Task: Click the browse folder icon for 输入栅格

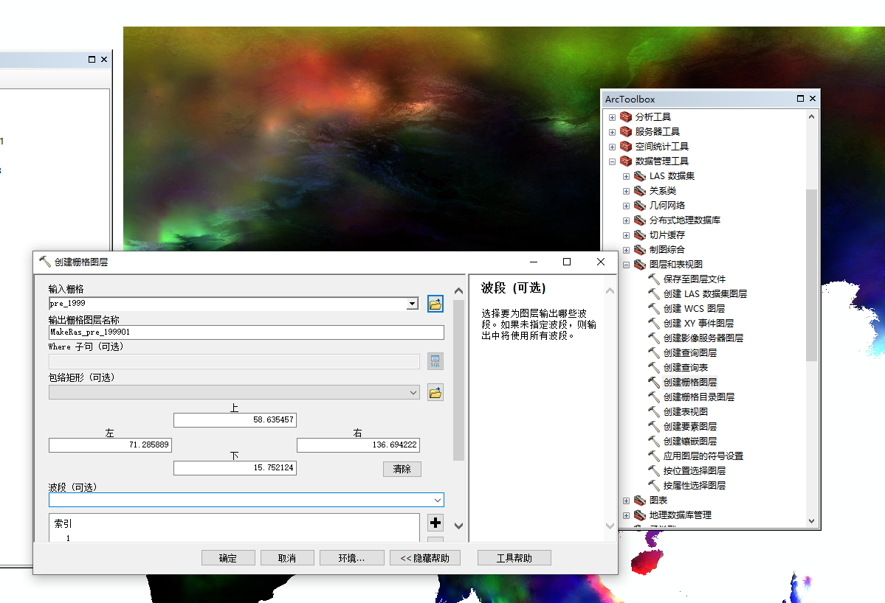Action: [435, 304]
